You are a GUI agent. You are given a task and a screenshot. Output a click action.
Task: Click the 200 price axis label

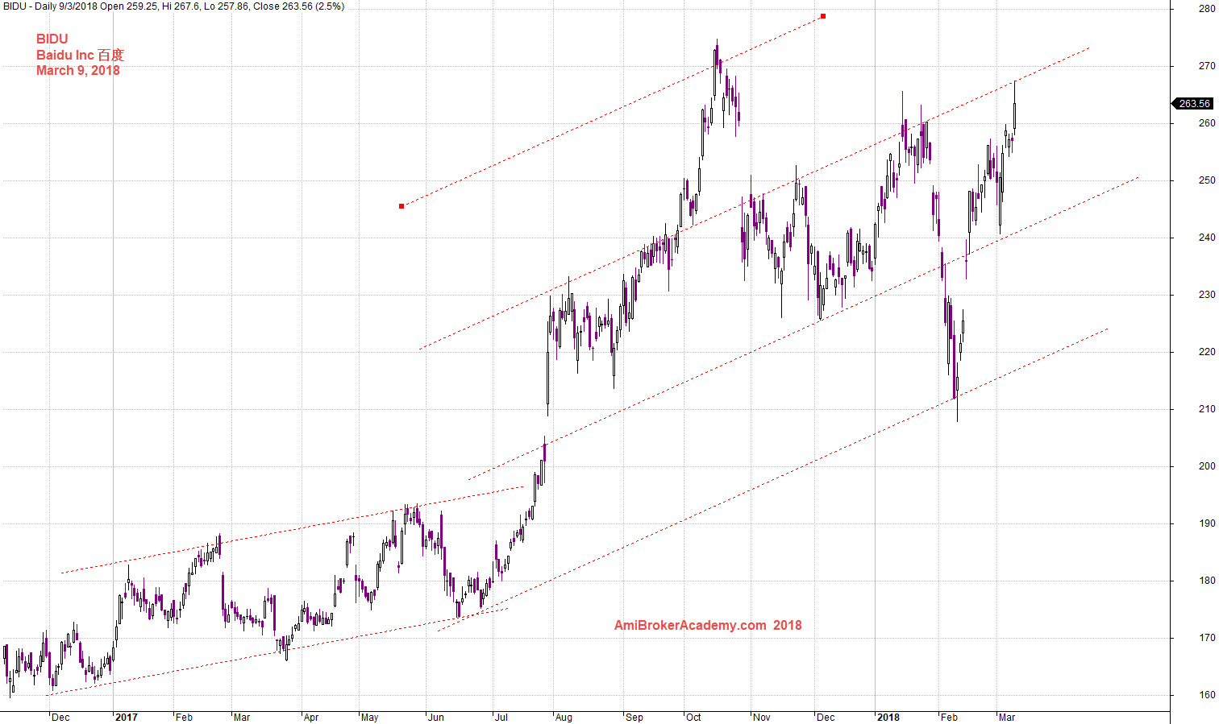click(x=1207, y=466)
